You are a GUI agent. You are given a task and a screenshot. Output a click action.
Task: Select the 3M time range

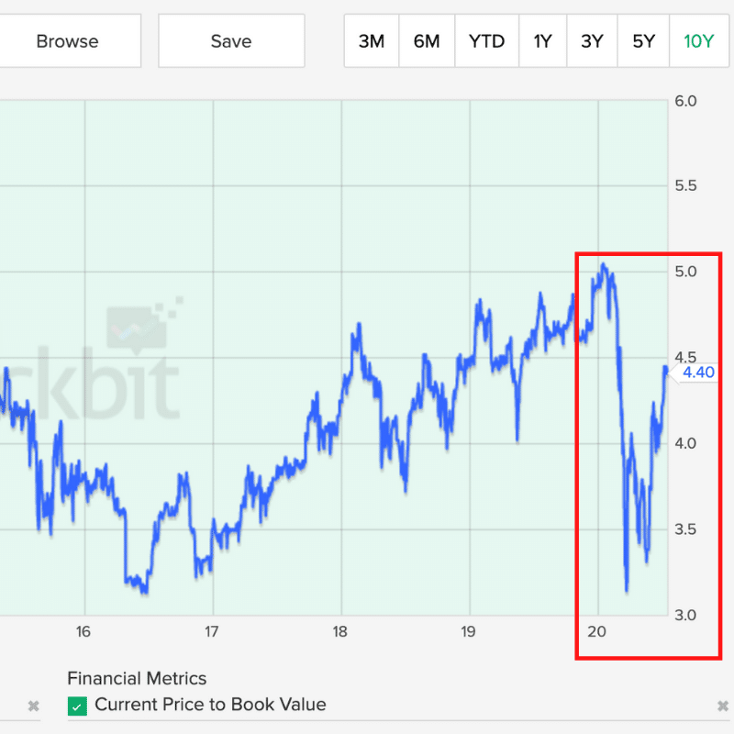[x=372, y=41]
